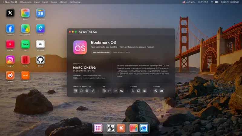
Task: Open the Google Drive desktop icon
Action: tap(25, 28)
